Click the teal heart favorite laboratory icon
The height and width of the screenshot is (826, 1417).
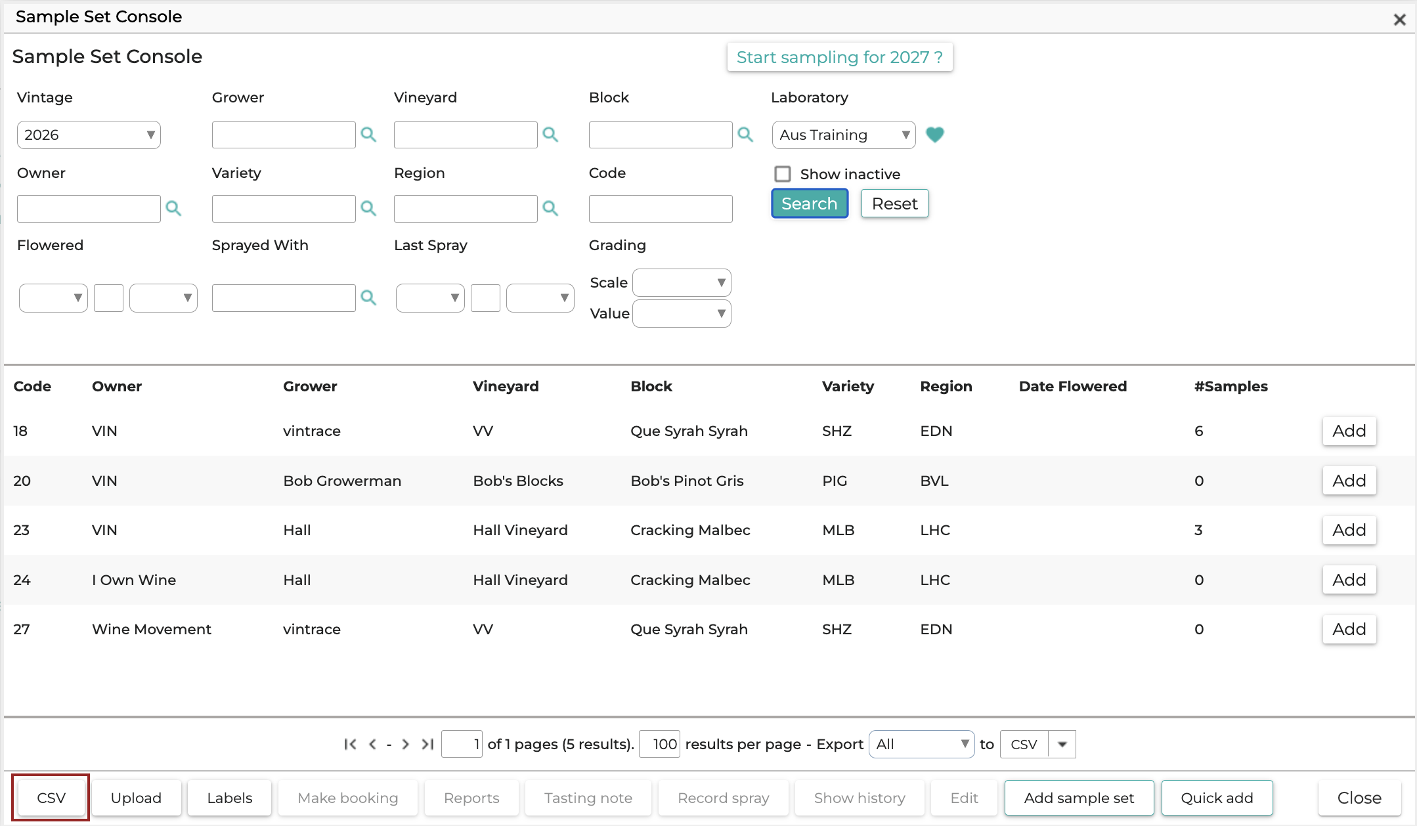coord(935,135)
